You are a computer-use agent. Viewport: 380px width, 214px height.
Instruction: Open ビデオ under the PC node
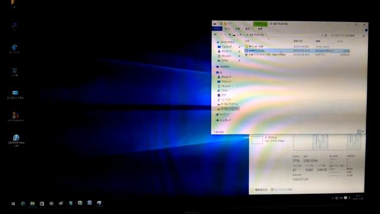221,95
